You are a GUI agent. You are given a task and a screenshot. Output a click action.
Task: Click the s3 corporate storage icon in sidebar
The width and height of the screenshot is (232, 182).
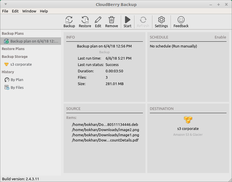[x=6, y=64]
